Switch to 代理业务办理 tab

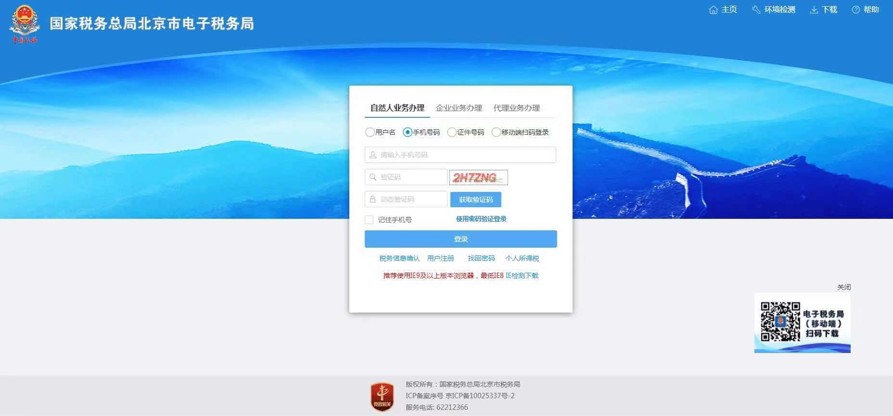click(x=517, y=108)
